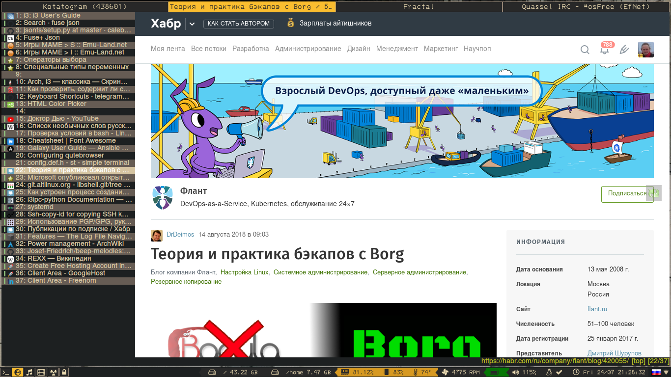Open Настройка Linux hub link
Viewport: 671px width, 377px height.
(x=245, y=272)
